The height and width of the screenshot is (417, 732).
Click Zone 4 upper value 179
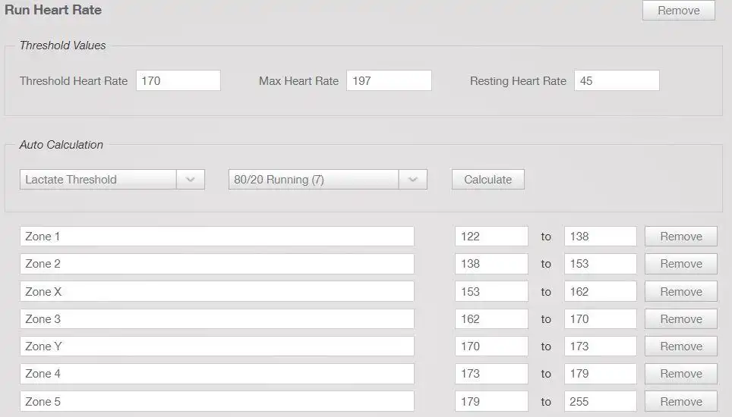tap(601, 374)
